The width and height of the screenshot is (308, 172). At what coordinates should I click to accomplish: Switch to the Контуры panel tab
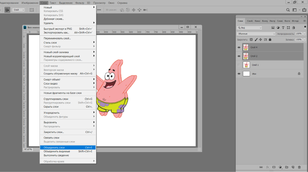[x=265, y=21]
